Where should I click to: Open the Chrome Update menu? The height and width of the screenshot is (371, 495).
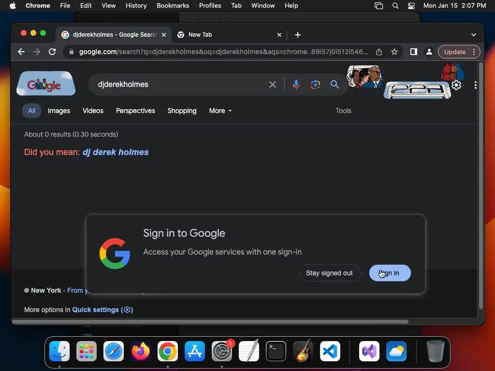(459, 52)
